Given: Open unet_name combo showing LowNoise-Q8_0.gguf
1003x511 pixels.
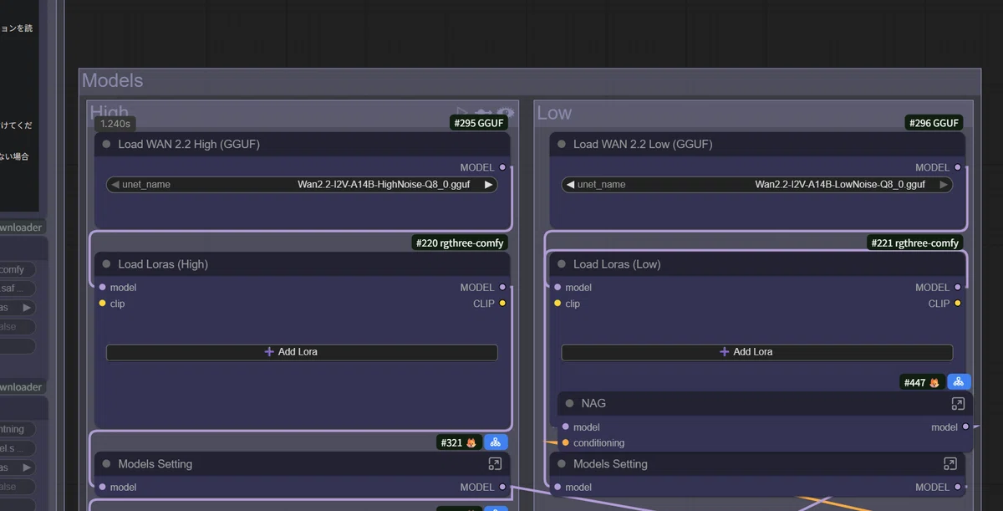Looking at the screenshot, I should (756, 185).
